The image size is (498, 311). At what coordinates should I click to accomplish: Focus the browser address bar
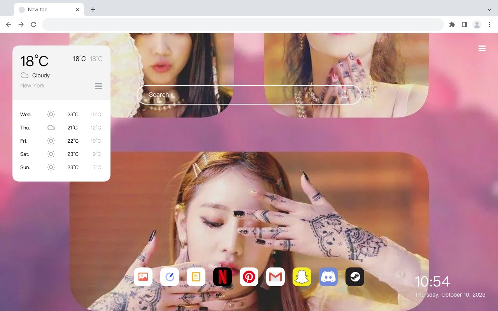[x=243, y=24]
